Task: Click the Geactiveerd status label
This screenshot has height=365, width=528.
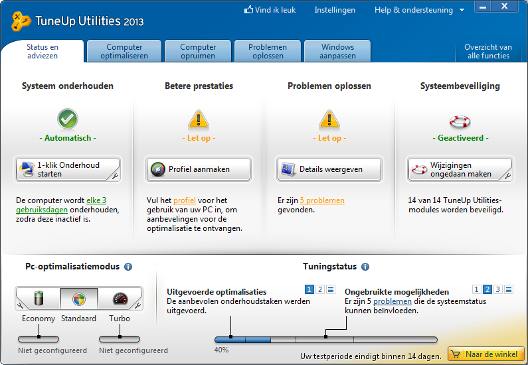Action: pyautogui.click(x=460, y=138)
